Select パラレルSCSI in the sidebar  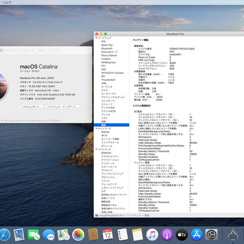point(108,111)
